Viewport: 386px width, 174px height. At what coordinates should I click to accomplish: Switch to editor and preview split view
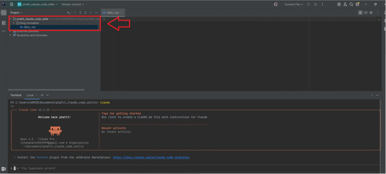point(366,12)
